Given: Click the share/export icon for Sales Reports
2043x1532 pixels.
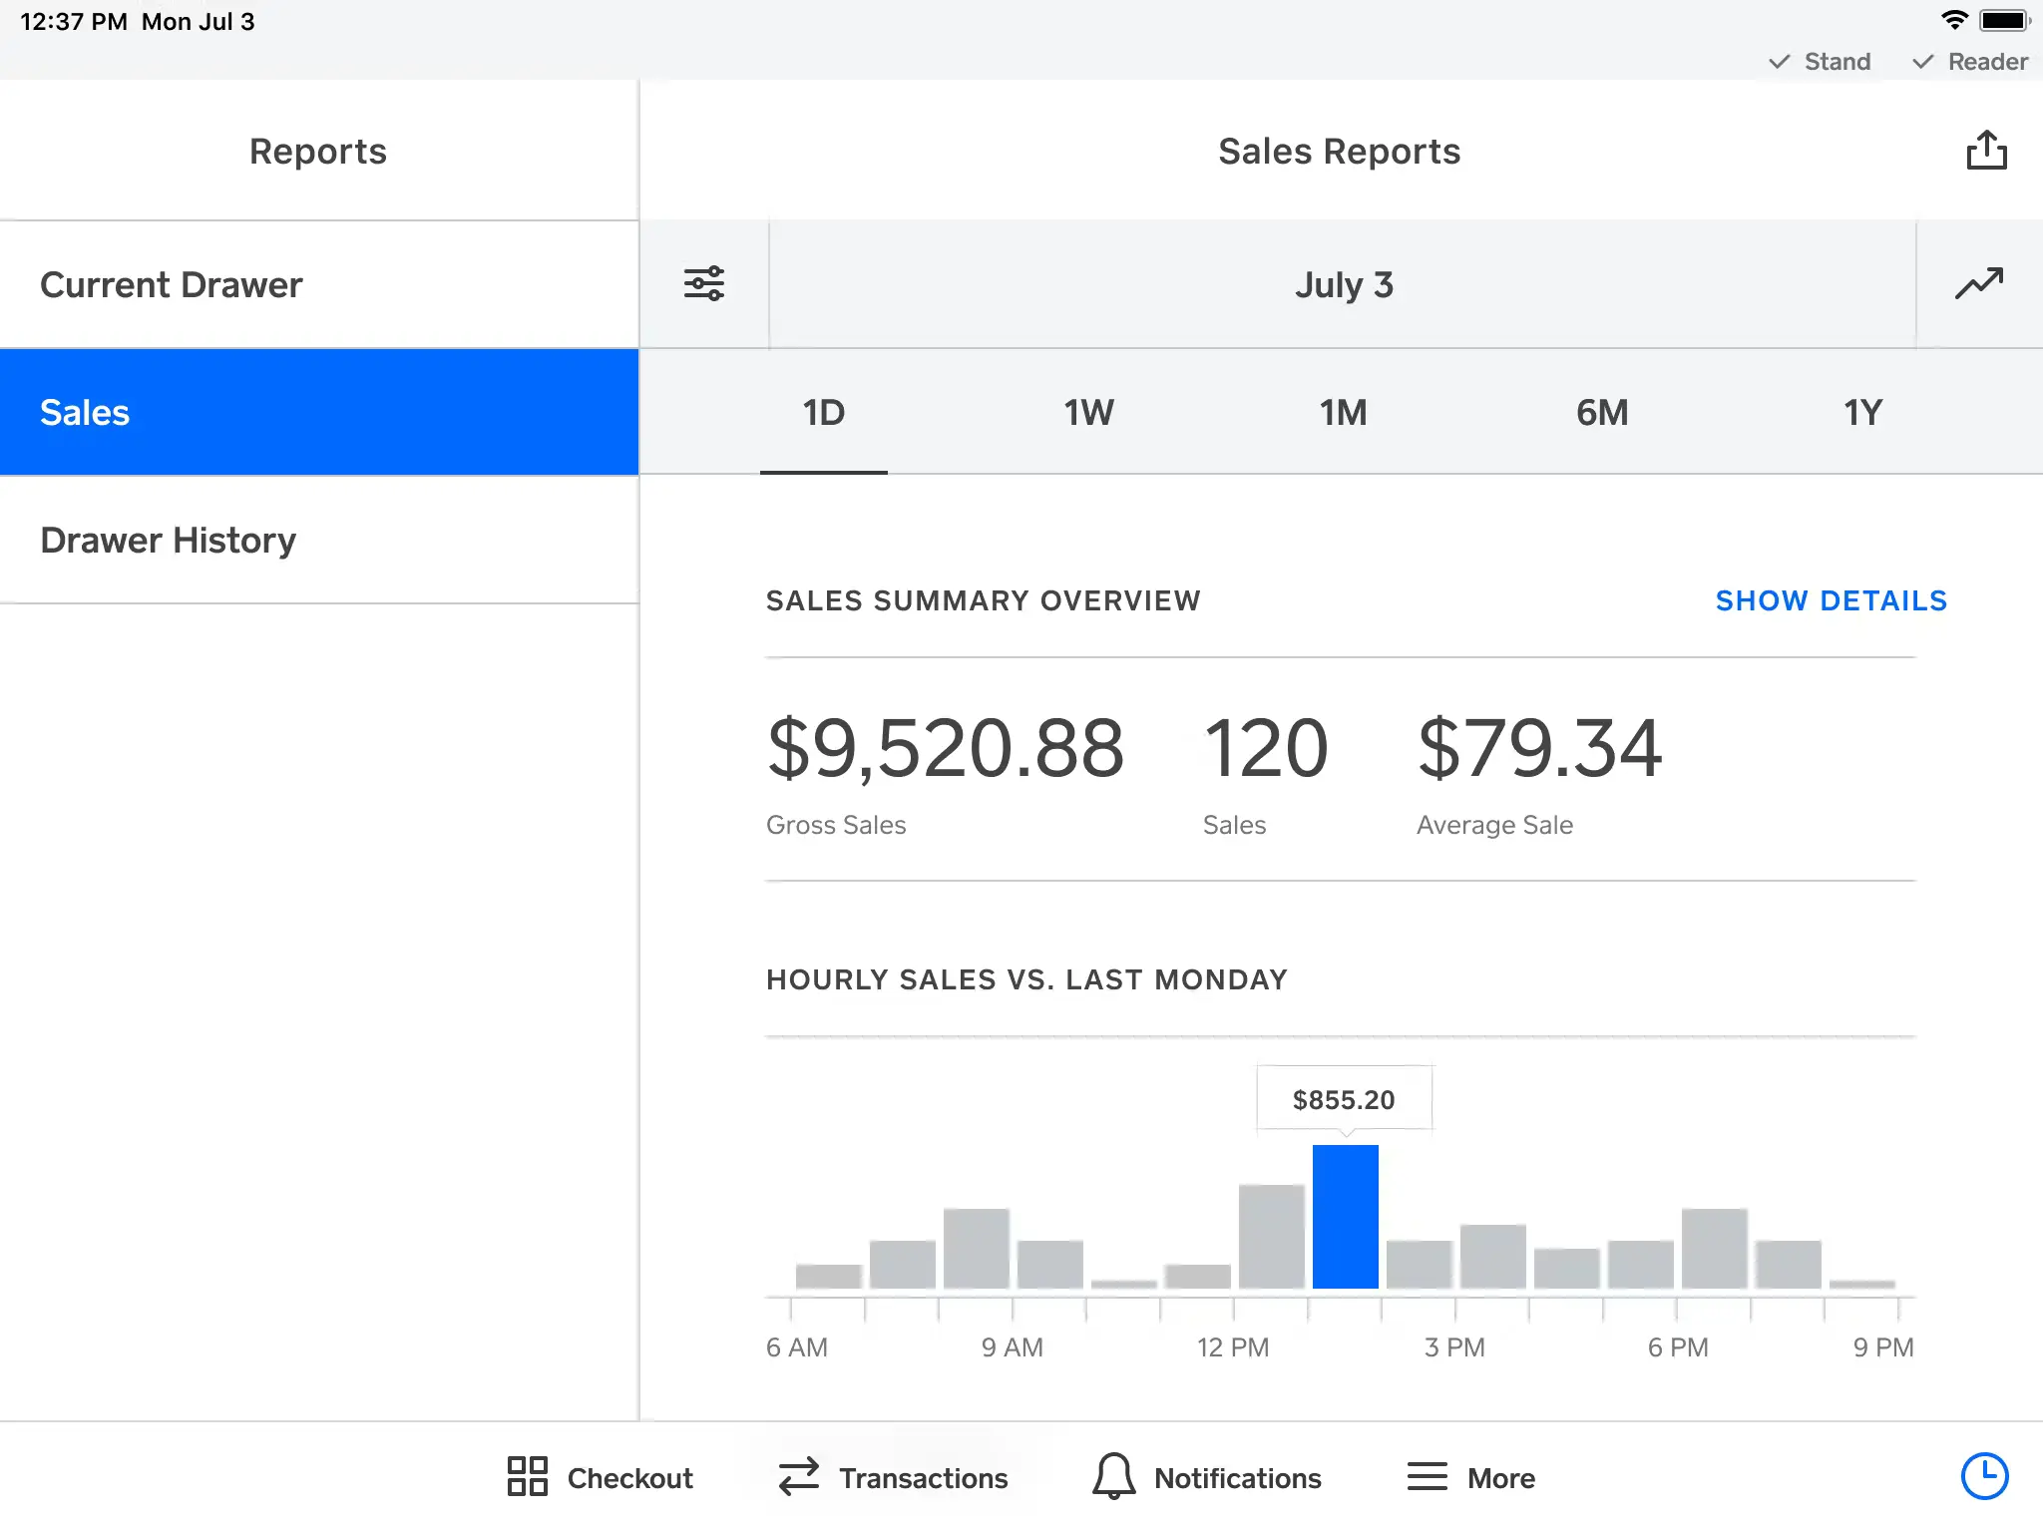Looking at the screenshot, I should (1986, 150).
